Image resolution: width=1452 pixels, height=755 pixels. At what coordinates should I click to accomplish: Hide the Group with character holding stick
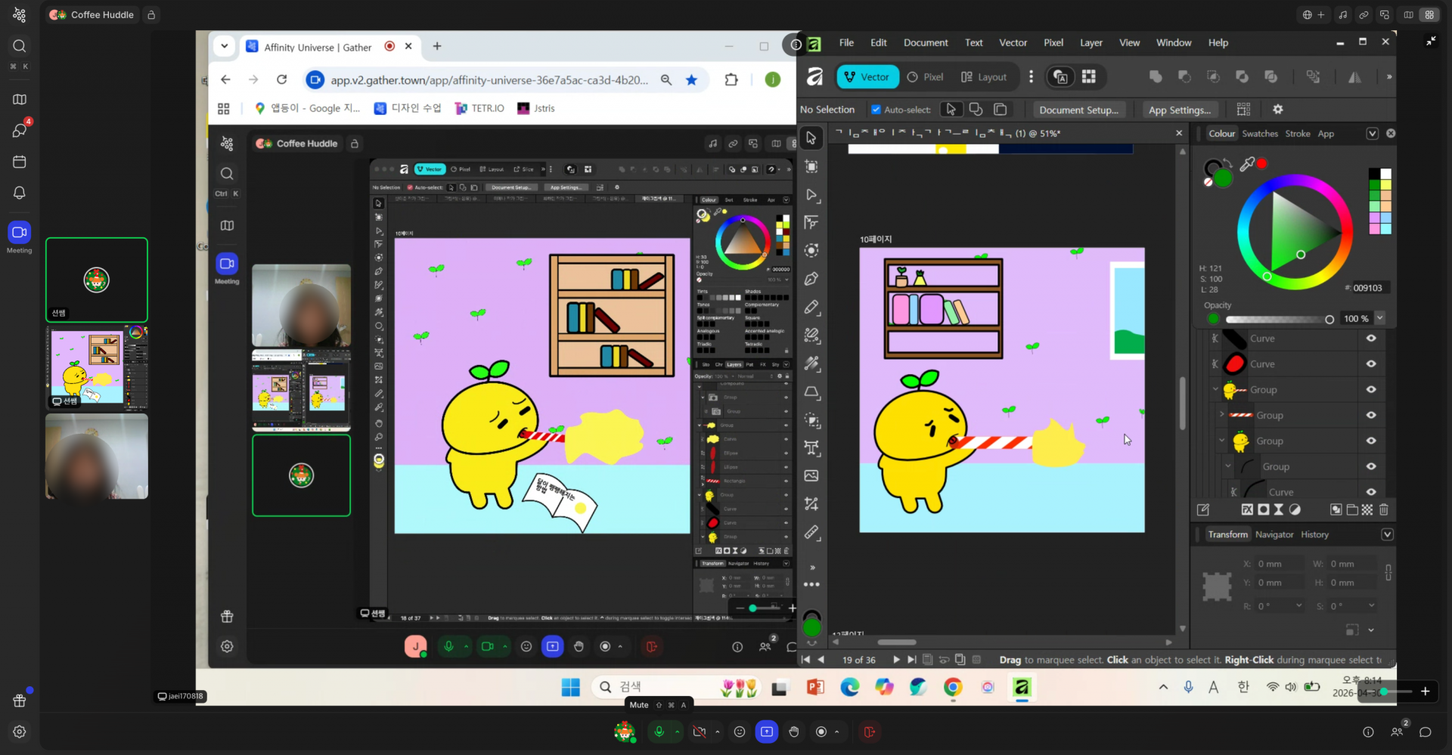[x=1371, y=389]
